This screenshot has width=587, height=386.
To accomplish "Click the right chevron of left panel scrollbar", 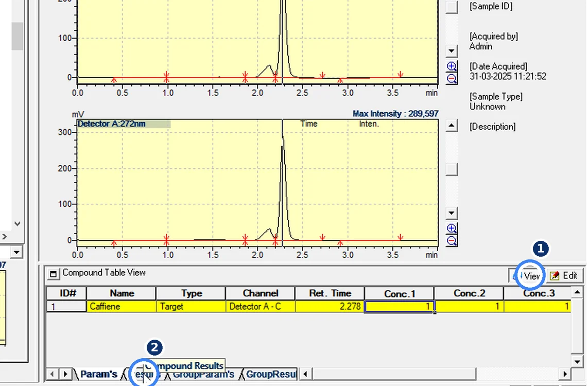I will pos(5,236).
